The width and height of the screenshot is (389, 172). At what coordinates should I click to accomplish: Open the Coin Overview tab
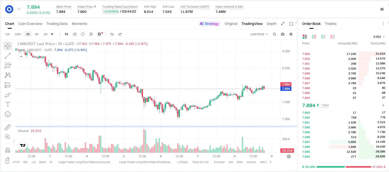click(30, 24)
